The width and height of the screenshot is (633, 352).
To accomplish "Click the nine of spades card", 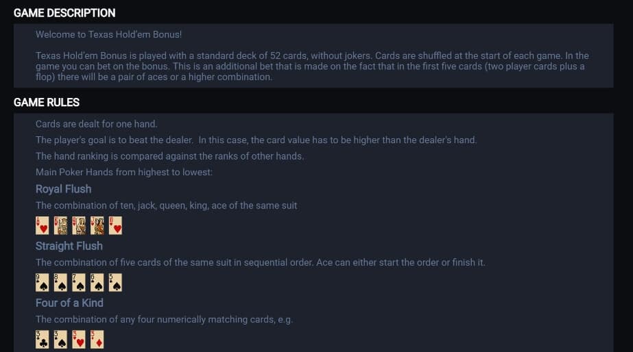I will tap(43, 283).
